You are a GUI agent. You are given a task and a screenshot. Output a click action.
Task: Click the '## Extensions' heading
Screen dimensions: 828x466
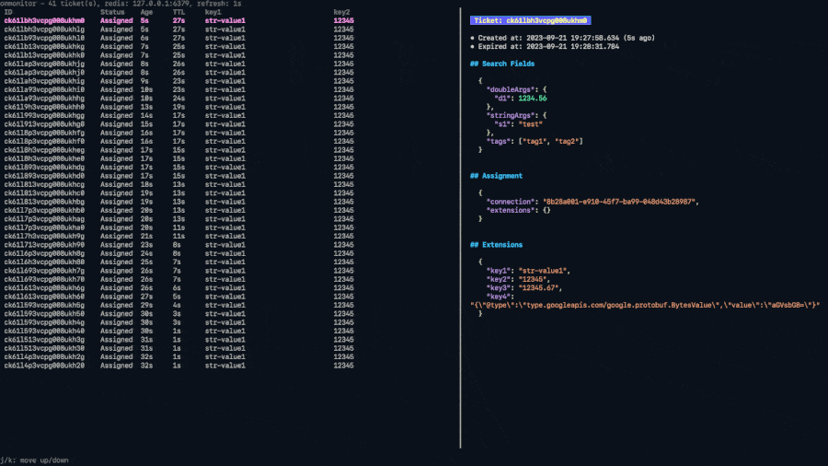tap(497, 245)
